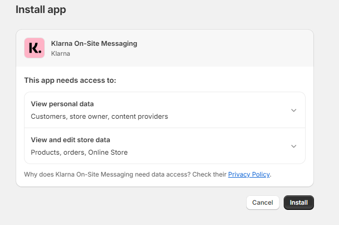Select the Klarna On-Site Messaging app name

click(94, 43)
